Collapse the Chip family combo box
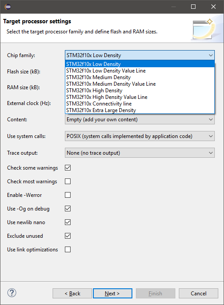The image size is (224, 305). coord(140,55)
